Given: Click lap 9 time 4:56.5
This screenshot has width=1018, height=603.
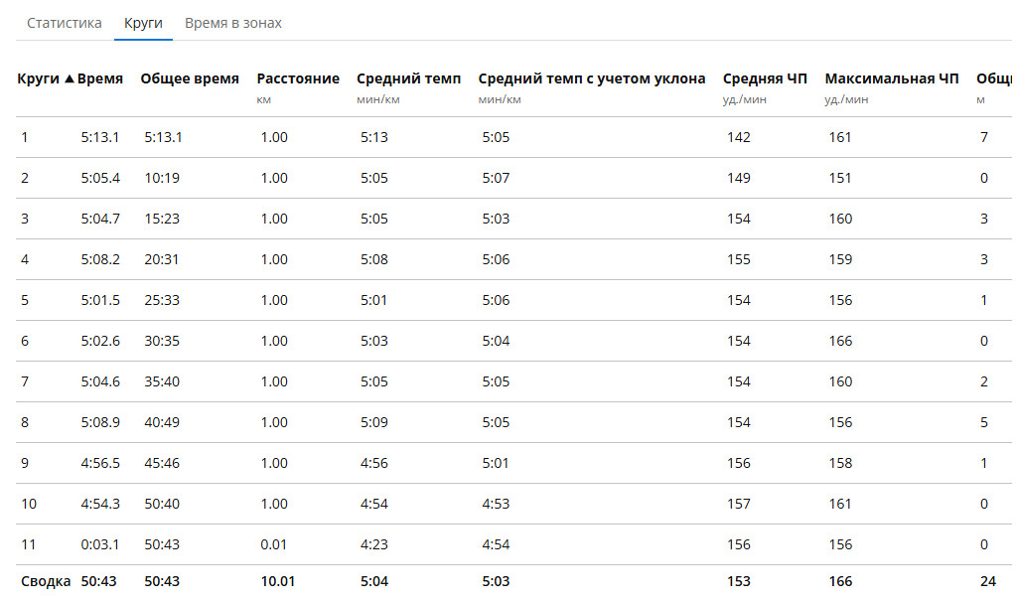Looking at the screenshot, I should click(100, 463).
